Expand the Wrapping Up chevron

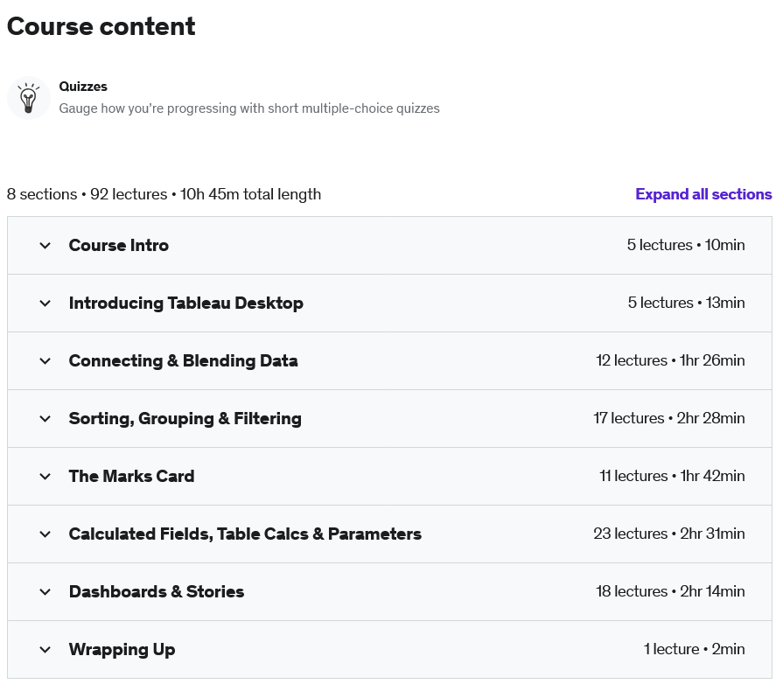45,650
